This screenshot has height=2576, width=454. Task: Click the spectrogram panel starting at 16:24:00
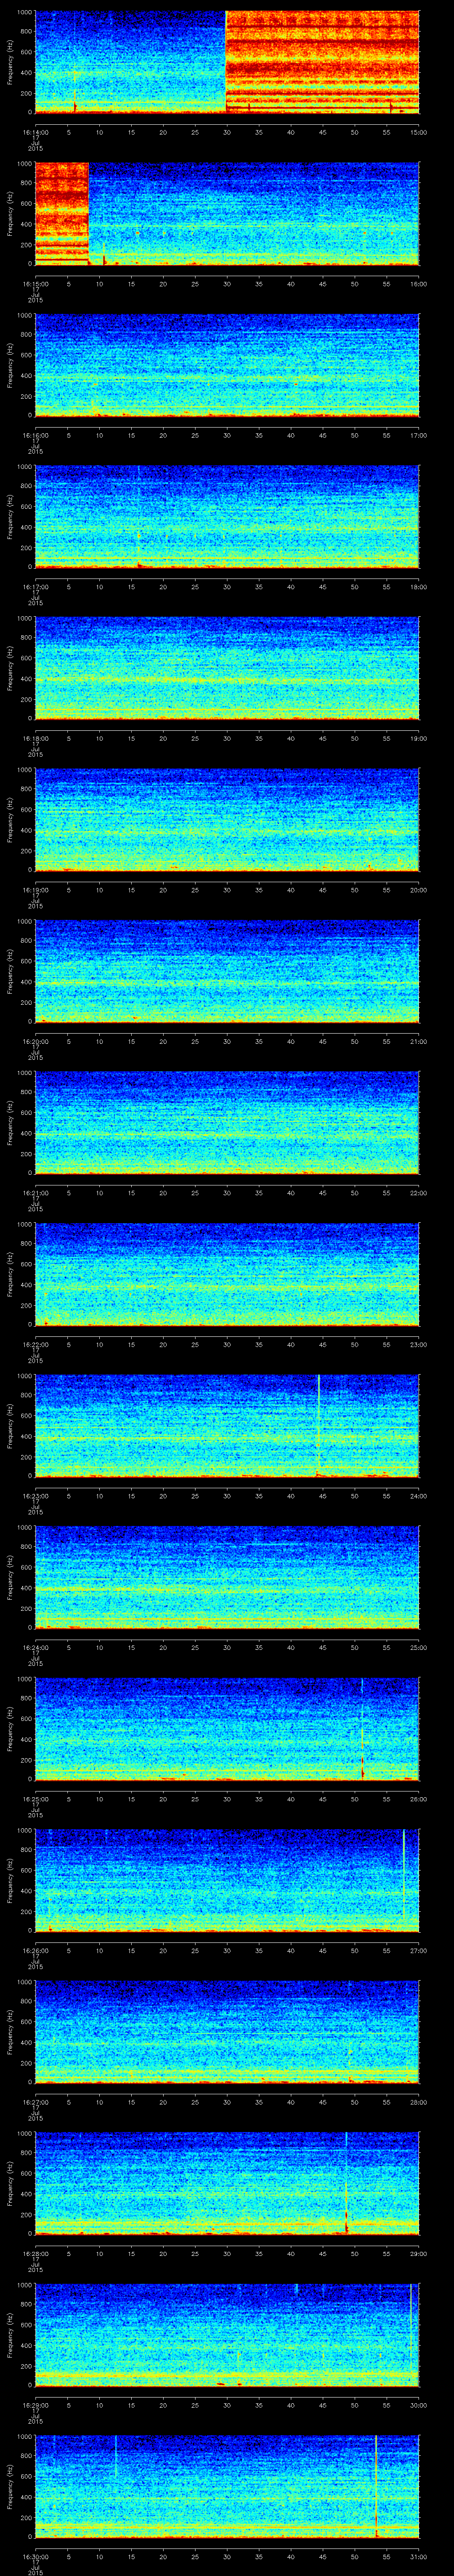(227, 1578)
